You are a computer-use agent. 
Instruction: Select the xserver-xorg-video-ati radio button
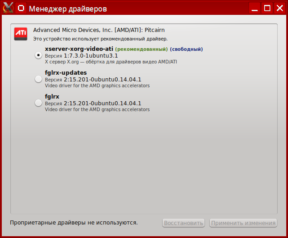click(x=39, y=55)
